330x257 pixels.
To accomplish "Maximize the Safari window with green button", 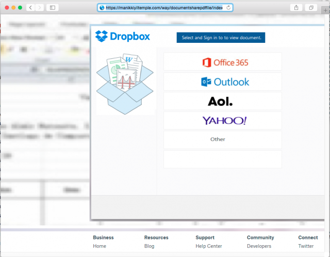I will [x=20, y=8].
